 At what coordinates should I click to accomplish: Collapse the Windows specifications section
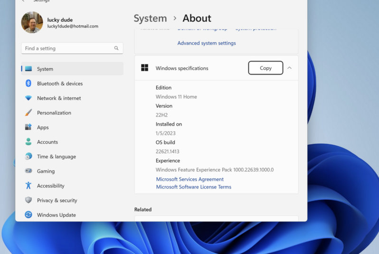coord(289,68)
